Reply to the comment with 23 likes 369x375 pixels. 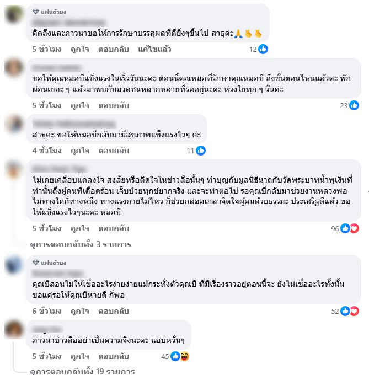pyautogui.click(x=114, y=105)
